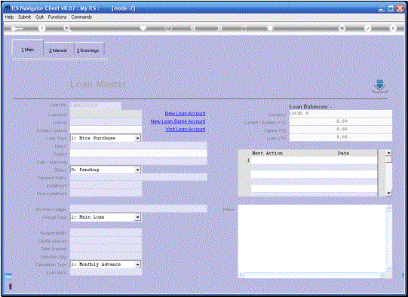Click the printer-like toolbar icon
Viewport: 408px width, 297px height.
coord(342,28)
